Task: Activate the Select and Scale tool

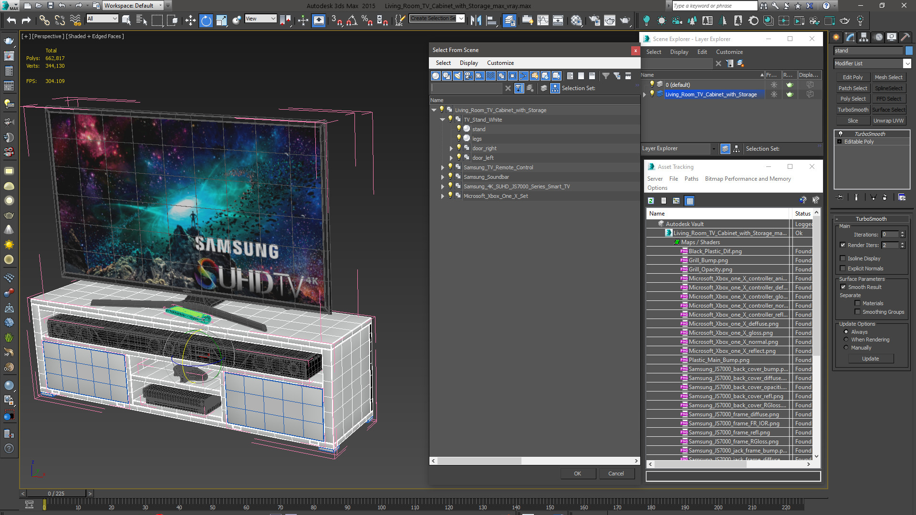Action: (221, 20)
